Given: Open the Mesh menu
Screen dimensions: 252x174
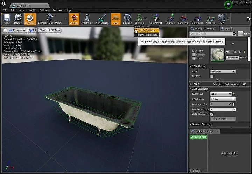Looking at the screenshot, I should click(32, 10).
